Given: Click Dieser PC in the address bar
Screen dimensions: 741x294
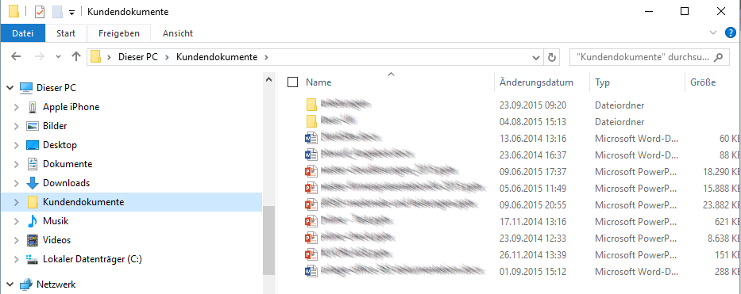Looking at the screenshot, I should pos(137,57).
